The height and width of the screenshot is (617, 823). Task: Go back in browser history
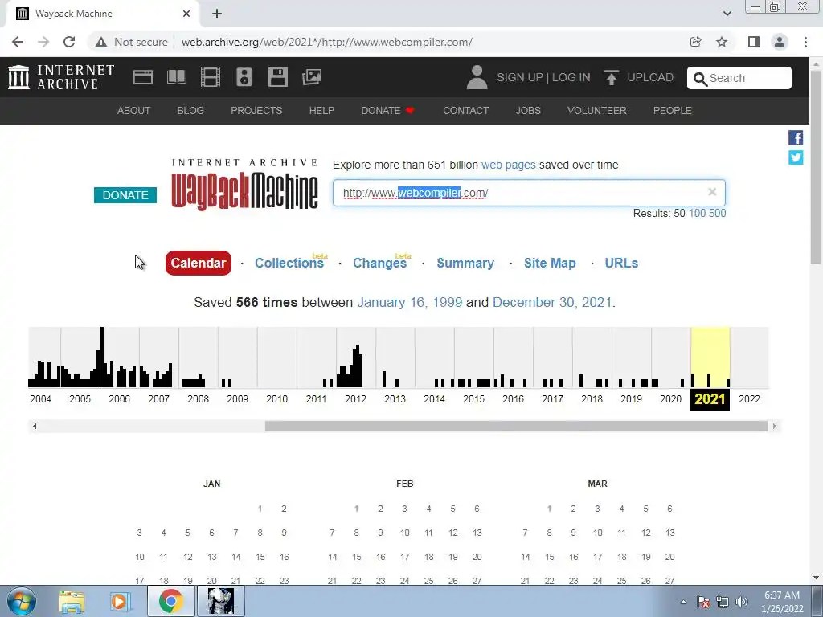[18, 42]
